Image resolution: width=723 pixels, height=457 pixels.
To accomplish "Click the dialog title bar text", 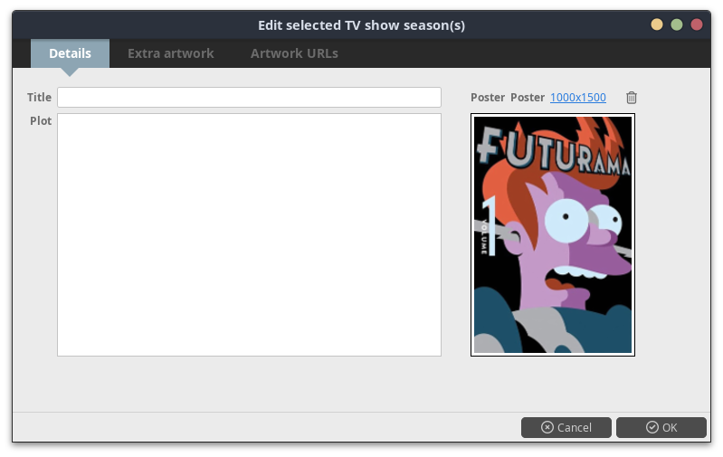I will (362, 25).
